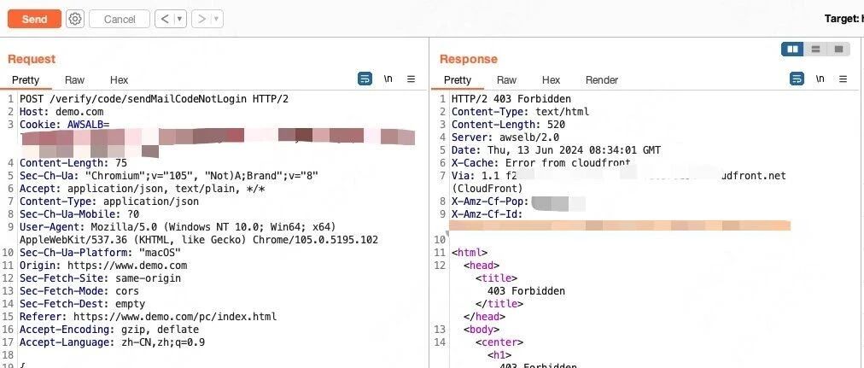Go back to previous request arrow
864x368 pixels.
tap(164, 19)
